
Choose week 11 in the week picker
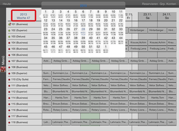pyautogui.click(x=121, y=14)
